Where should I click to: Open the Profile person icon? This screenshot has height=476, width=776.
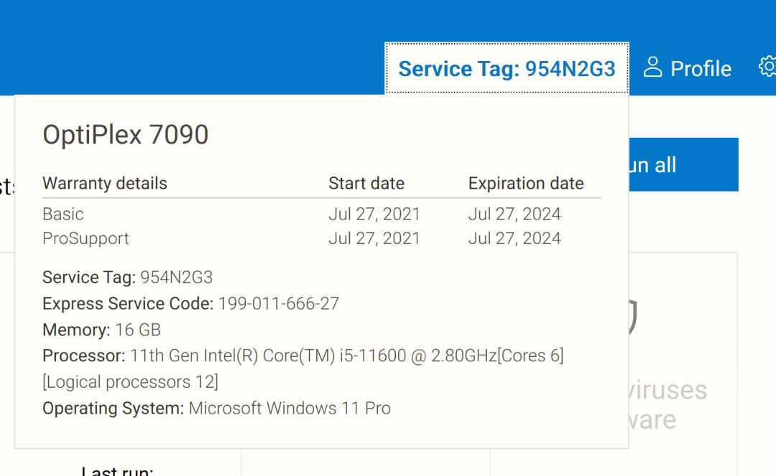tap(652, 67)
